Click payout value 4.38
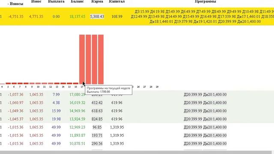The image size is (274, 154). tap(56, 103)
